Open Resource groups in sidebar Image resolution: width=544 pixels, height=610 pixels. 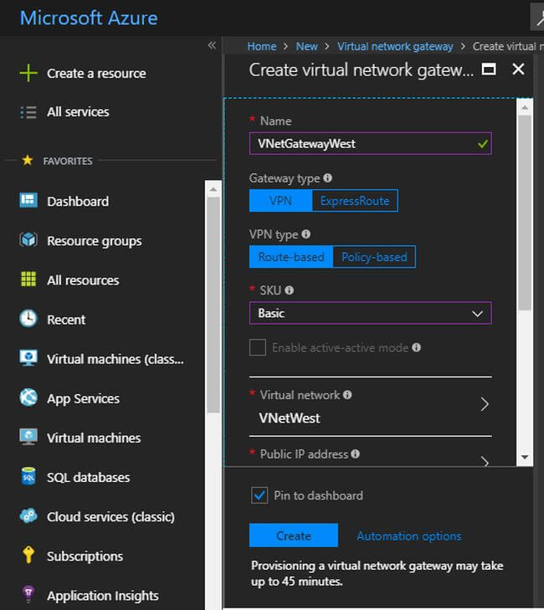[95, 241]
